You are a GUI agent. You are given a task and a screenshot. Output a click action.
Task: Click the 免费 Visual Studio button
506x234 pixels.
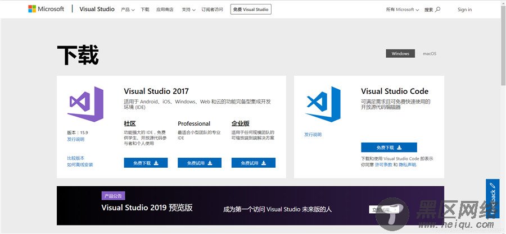click(x=251, y=10)
